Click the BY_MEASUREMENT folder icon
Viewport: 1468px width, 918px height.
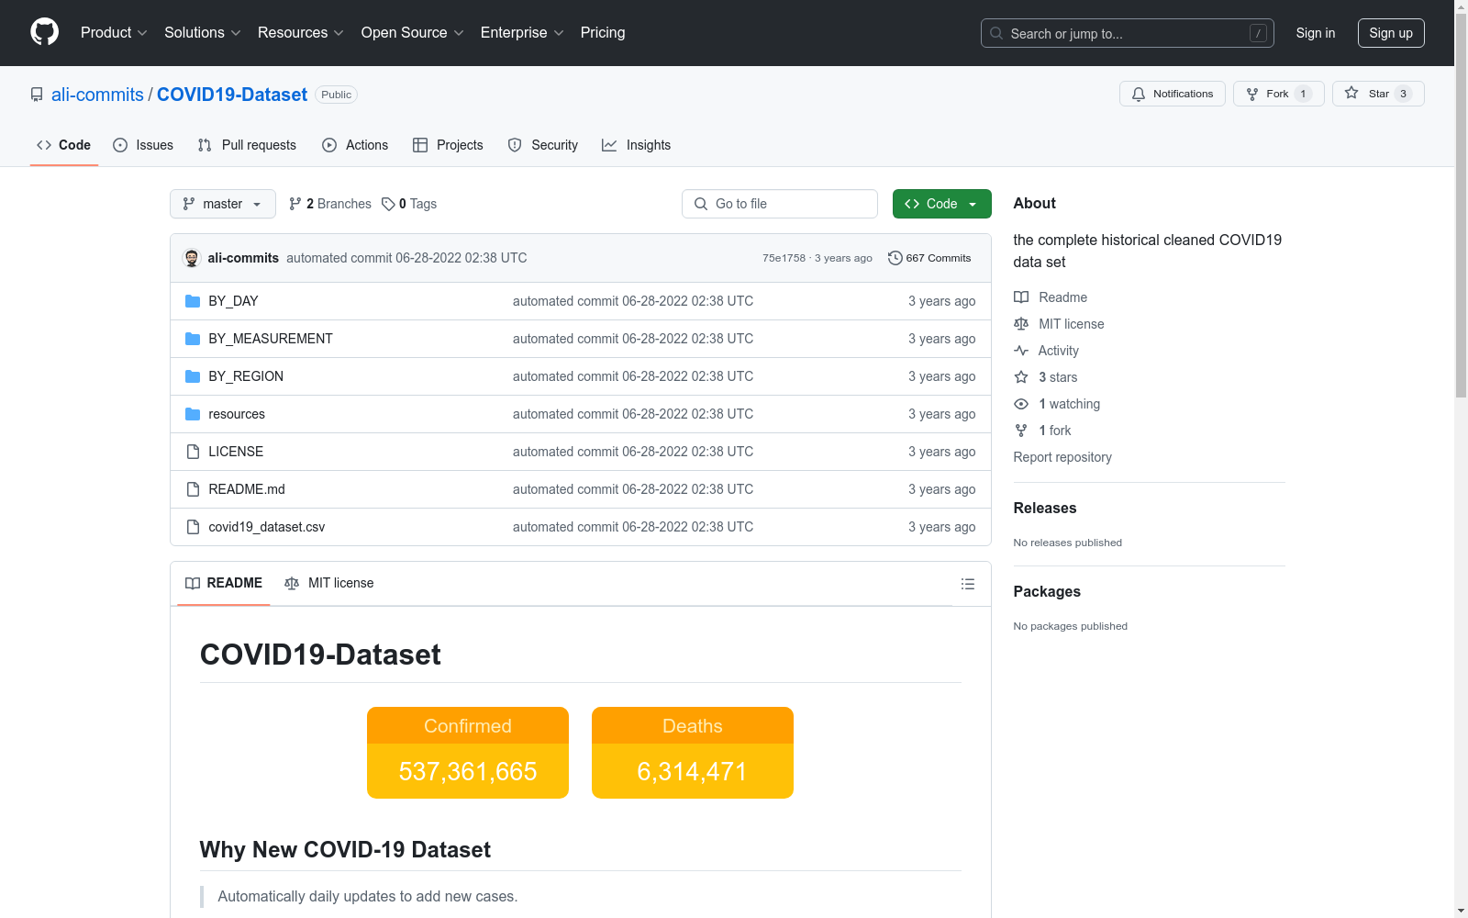pos(193,339)
